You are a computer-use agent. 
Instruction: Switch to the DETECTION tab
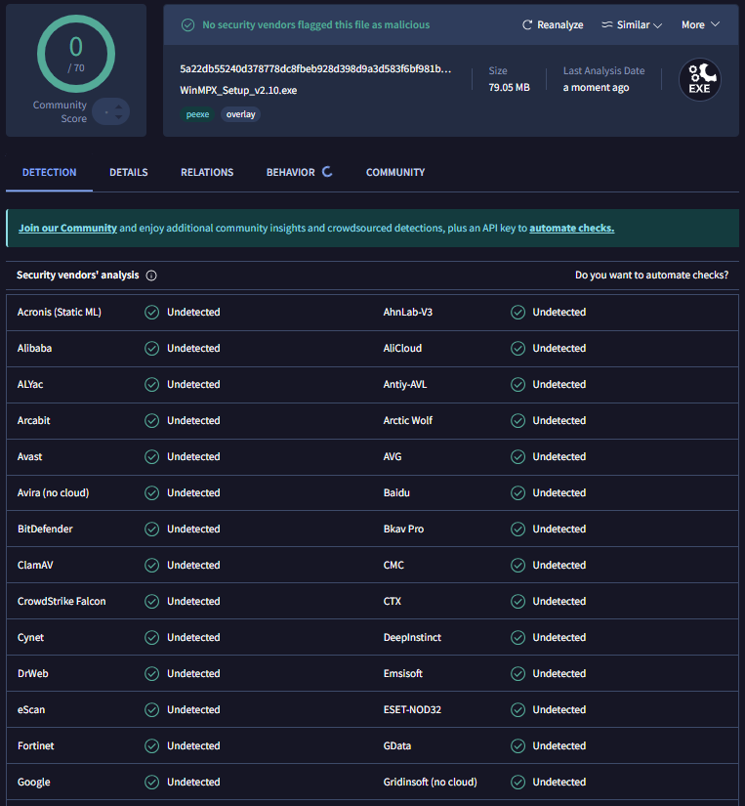pyautogui.click(x=50, y=172)
